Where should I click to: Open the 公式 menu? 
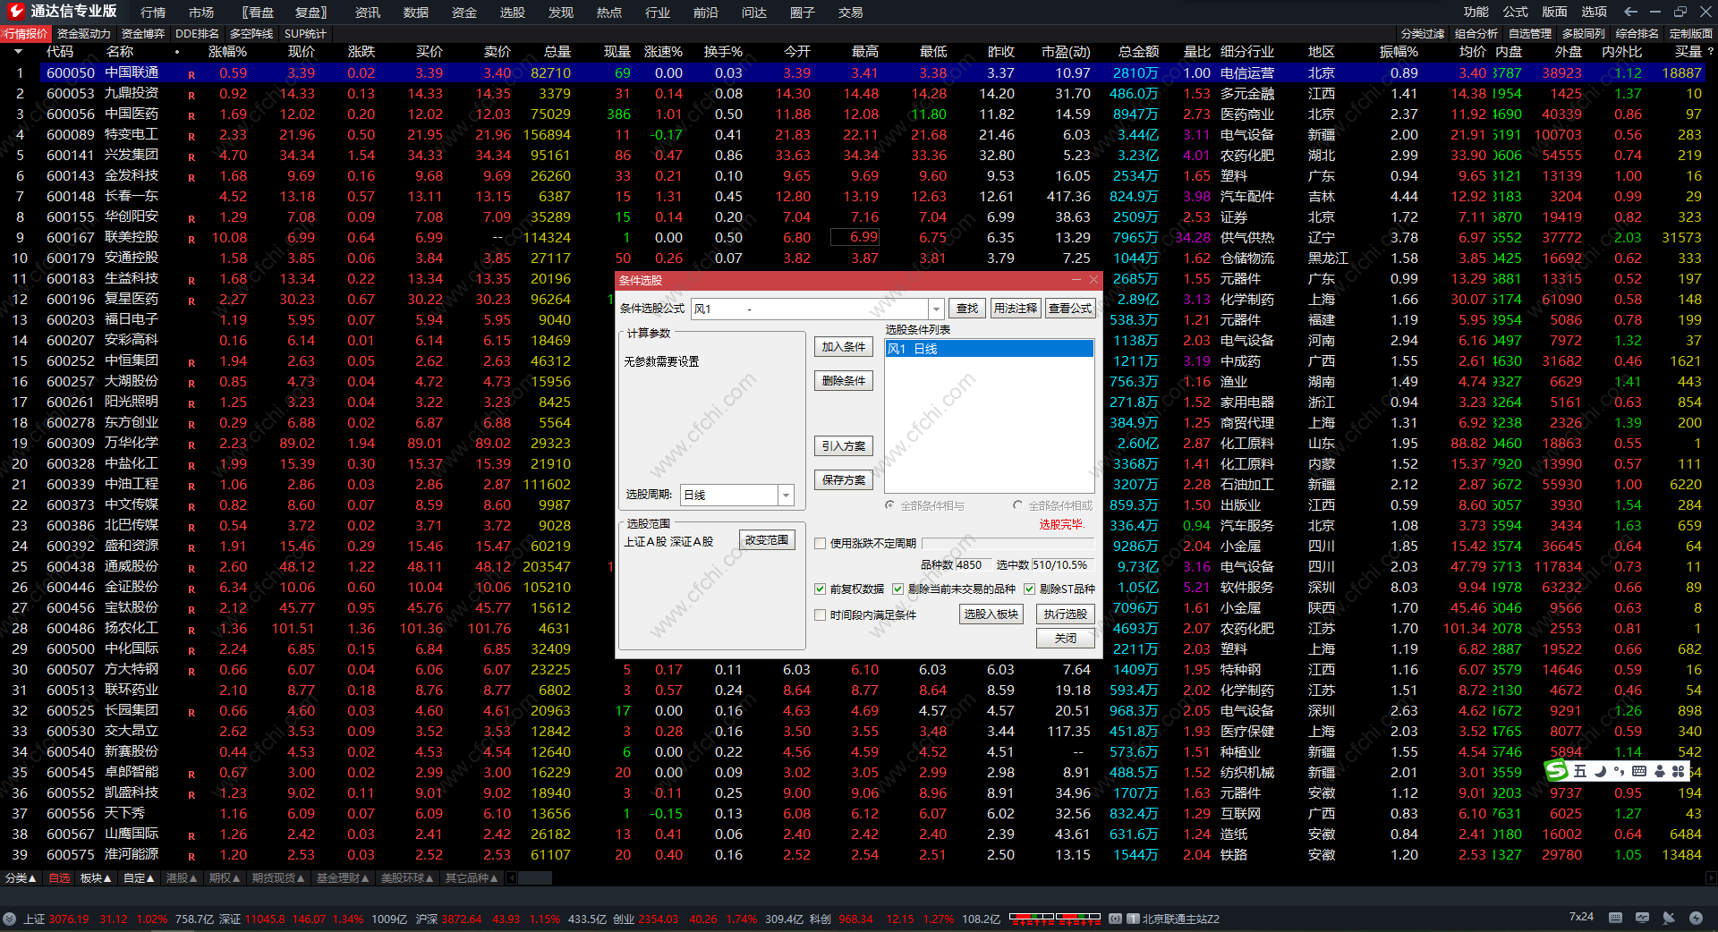click(1515, 12)
